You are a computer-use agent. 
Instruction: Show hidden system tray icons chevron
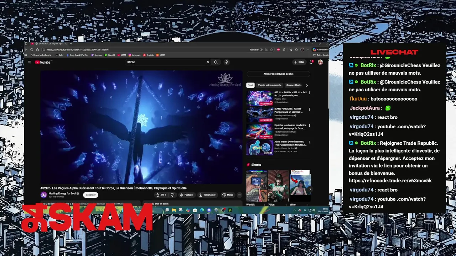[295, 210]
